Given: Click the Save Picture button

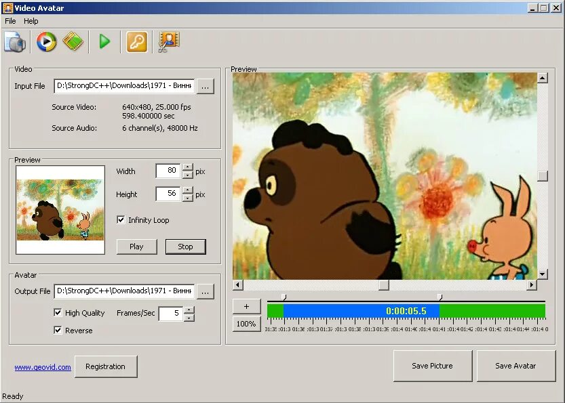Looking at the screenshot, I should pyautogui.click(x=433, y=366).
